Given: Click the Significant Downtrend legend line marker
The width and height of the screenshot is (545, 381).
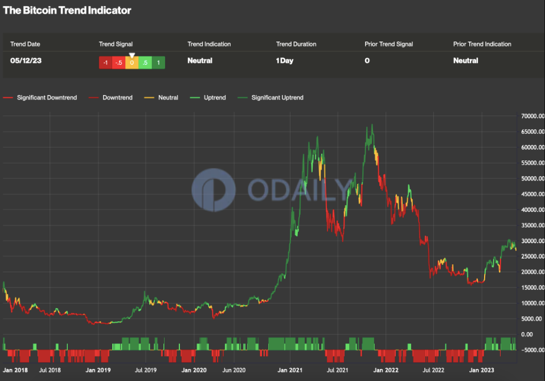Looking at the screenshot, I should coord(8,98).
